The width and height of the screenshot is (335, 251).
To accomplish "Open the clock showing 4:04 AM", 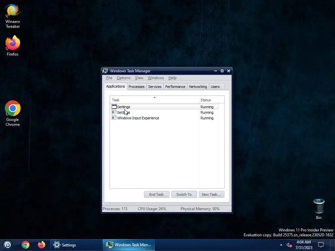I will click(x=304, y=245).
